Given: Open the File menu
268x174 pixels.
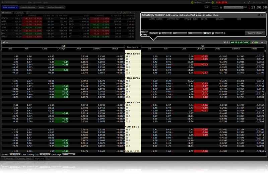Looking at the screenshot, I should coord(30,2).
